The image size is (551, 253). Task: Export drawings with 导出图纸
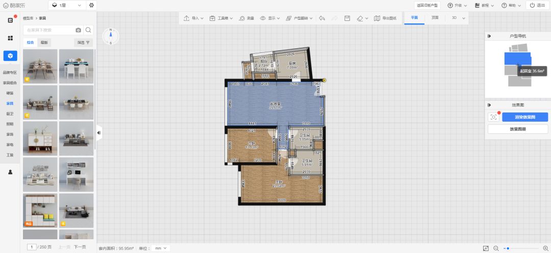click(x=385, y=18)
